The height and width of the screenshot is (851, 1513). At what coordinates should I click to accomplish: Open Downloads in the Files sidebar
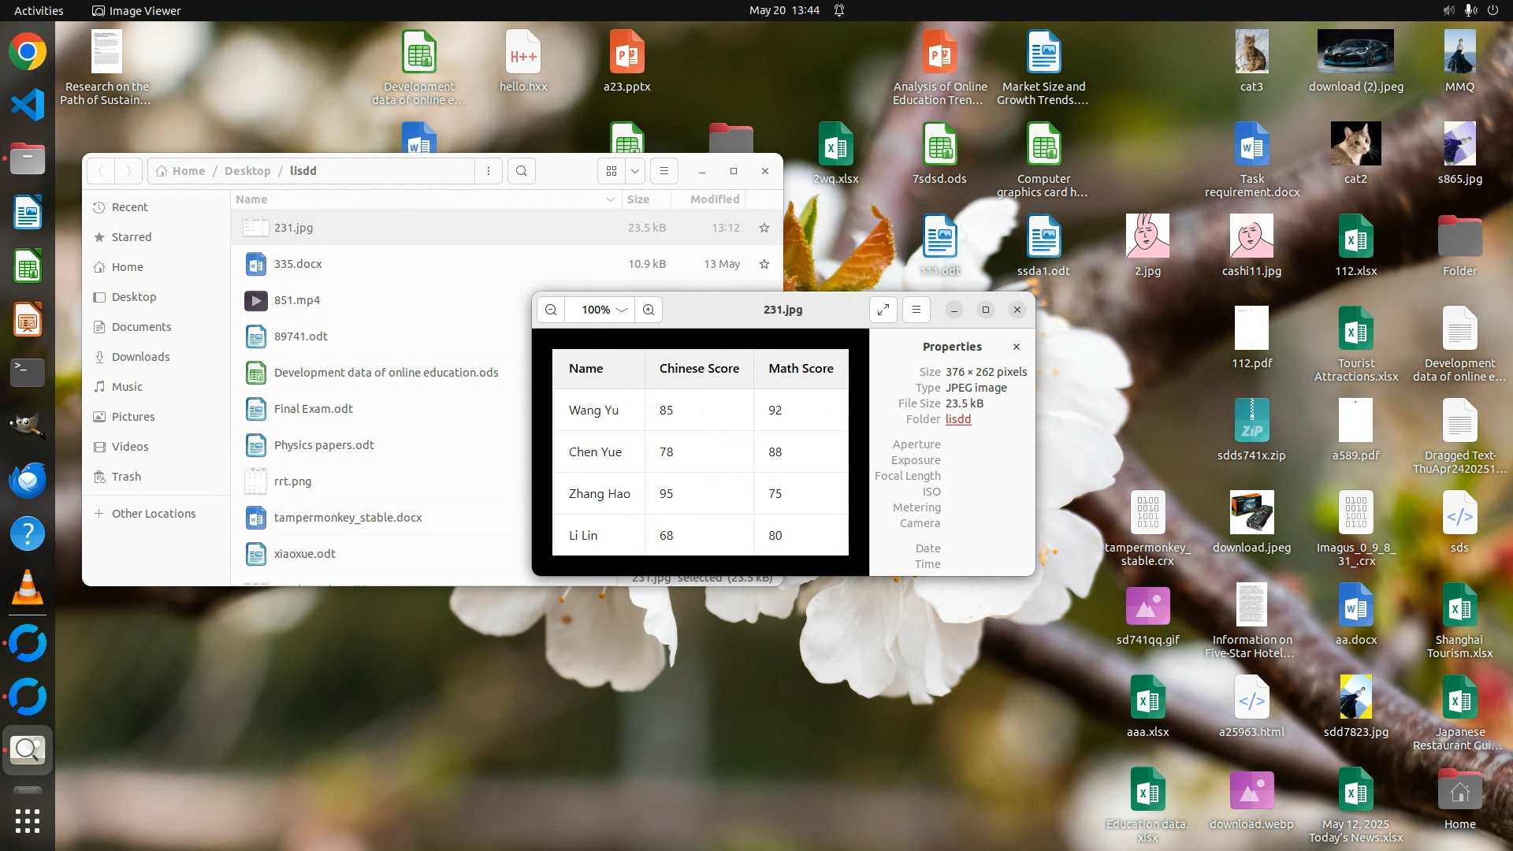pyautogui.click(x=140, y=357)
